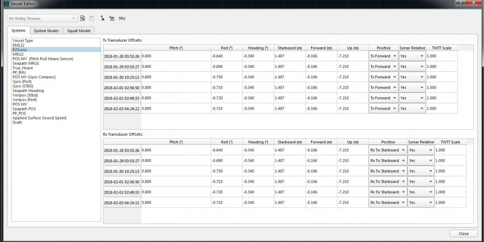Select Applied Surface Sound Speed system

point(39,118)
